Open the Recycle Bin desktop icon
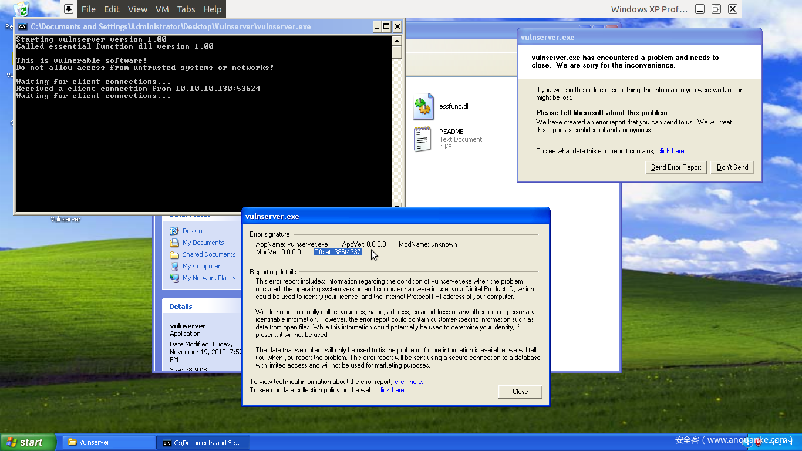 point(21,9)
